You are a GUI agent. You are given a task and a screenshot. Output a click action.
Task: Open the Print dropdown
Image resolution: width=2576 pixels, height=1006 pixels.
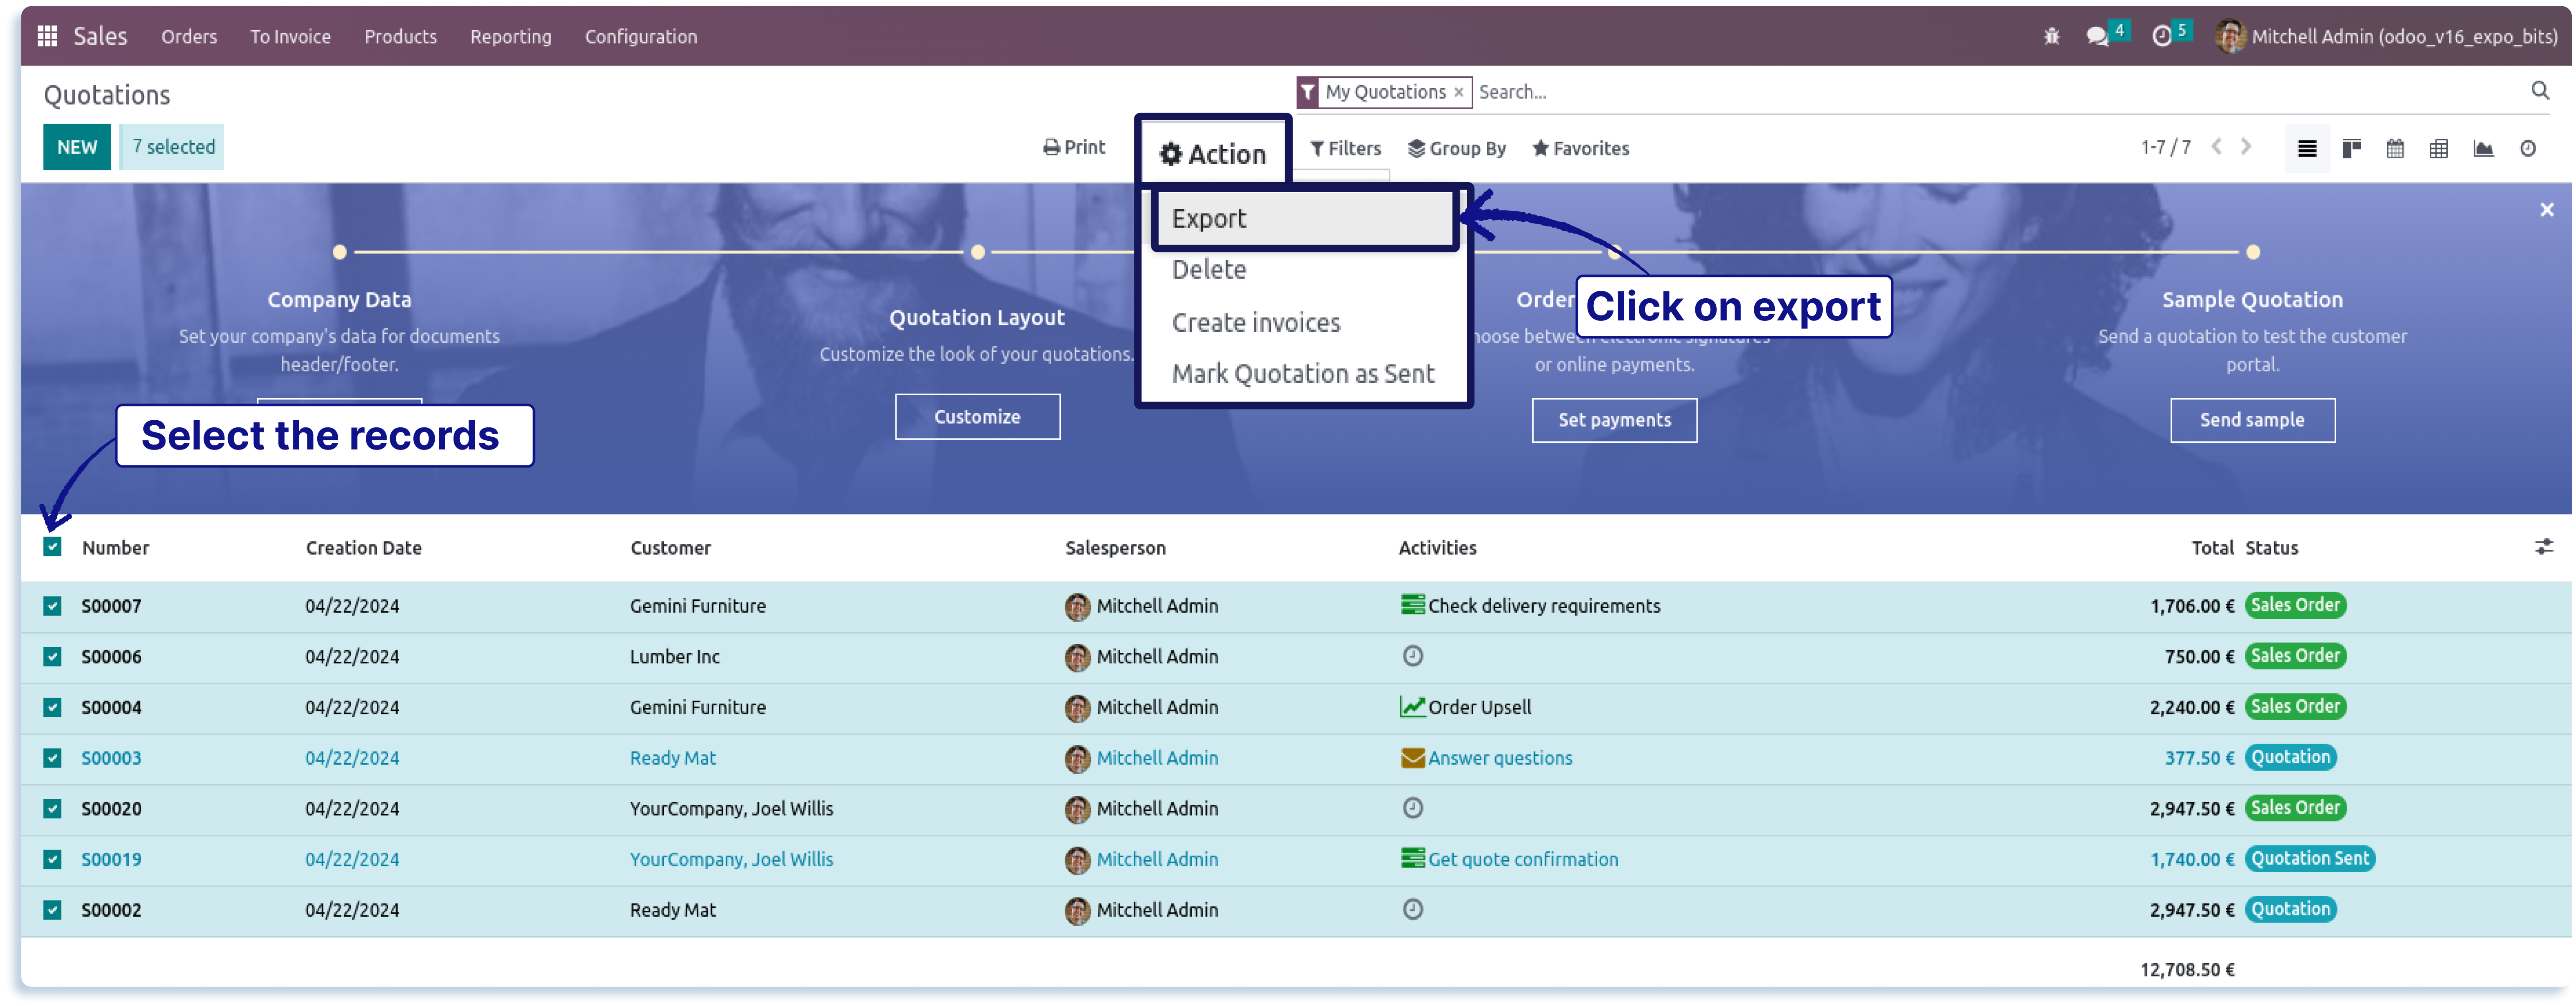click(1074, 148)
